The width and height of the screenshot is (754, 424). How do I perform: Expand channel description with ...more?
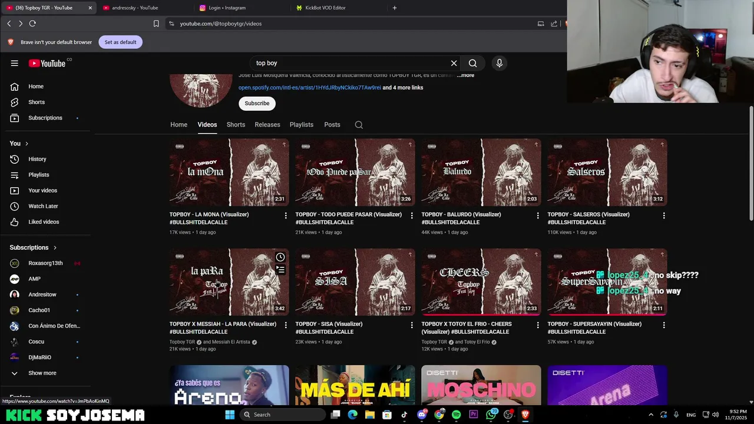tap(465, 75)
